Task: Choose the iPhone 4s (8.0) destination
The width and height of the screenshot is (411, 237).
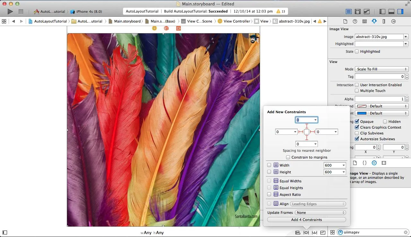Action: click(x=86, y=12)
